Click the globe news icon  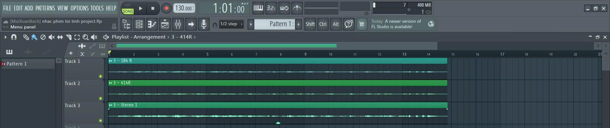pyautogui.click(x=431, y=24)
